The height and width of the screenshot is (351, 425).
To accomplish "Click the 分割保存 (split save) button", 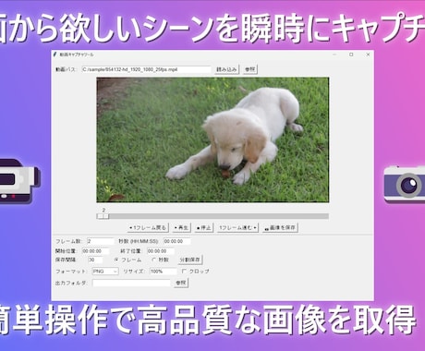I will click(x=190, y=260).
